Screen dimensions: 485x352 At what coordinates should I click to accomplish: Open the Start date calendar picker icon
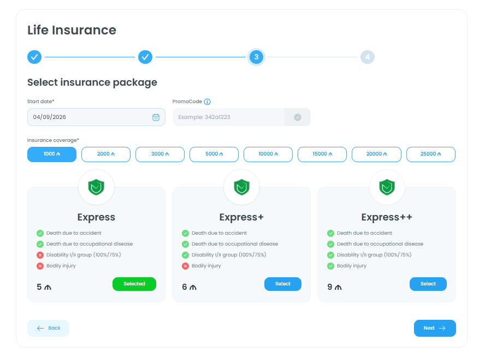coord(156,117)
